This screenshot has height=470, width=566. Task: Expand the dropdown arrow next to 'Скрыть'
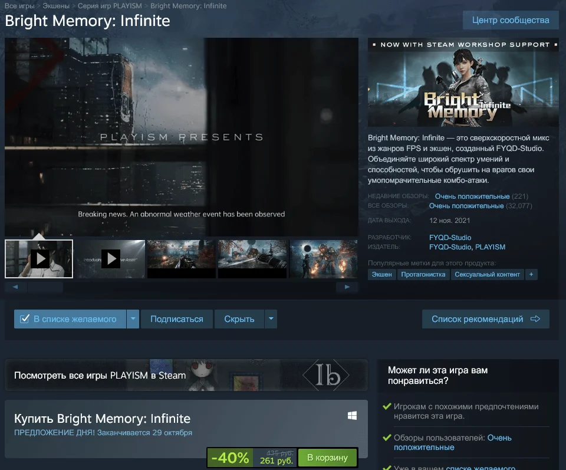click(x=271, y=319)
